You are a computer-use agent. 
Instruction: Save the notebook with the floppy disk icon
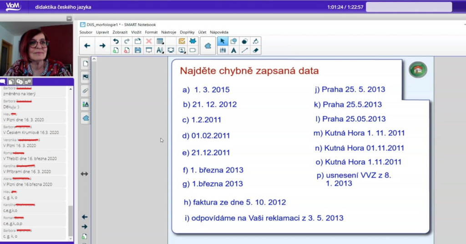click(137, 50)
